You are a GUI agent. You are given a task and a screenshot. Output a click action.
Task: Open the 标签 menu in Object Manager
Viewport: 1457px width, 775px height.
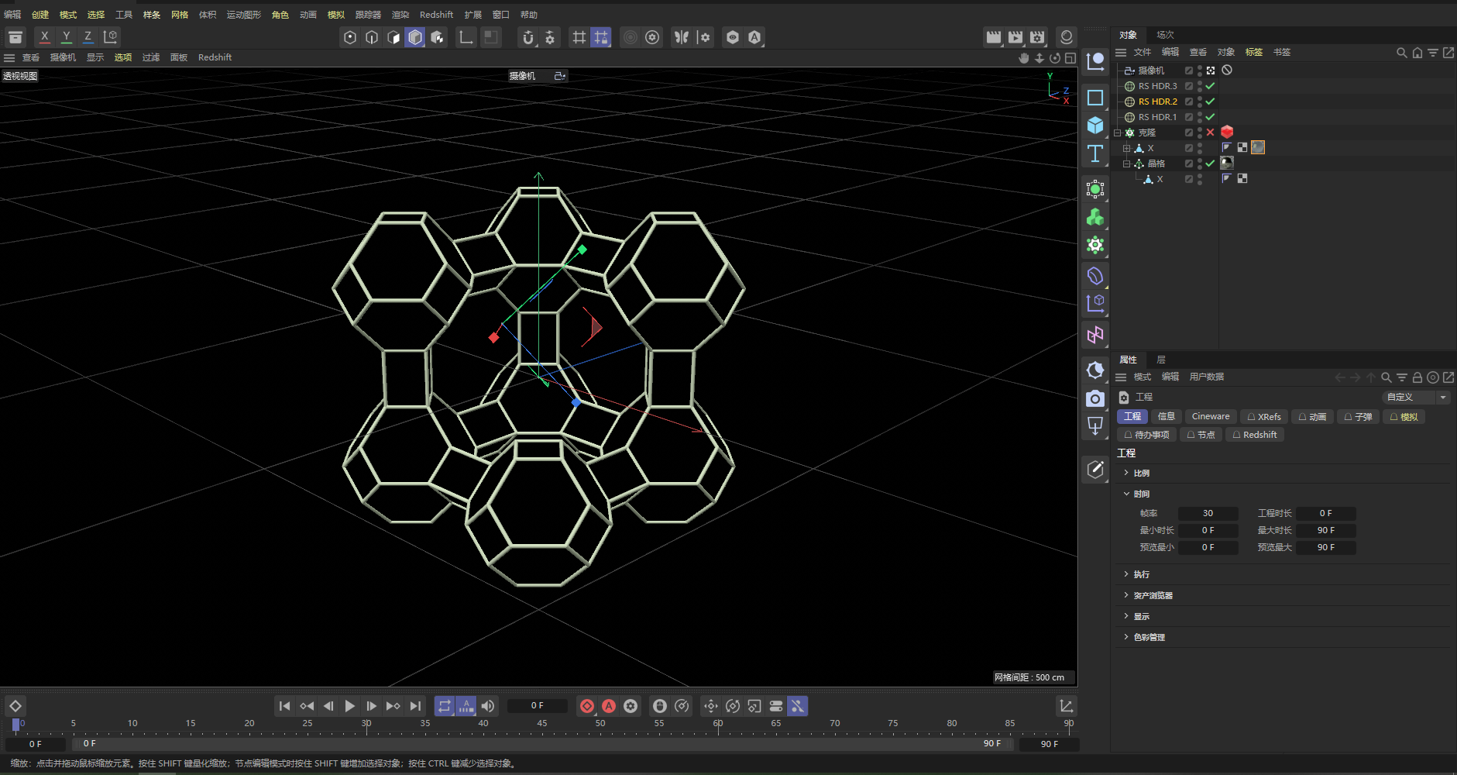[1254, 52]
